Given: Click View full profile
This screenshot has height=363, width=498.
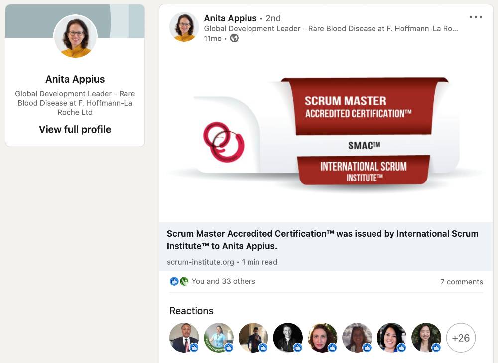Looking at the screenshot, I should coord(75,129).
